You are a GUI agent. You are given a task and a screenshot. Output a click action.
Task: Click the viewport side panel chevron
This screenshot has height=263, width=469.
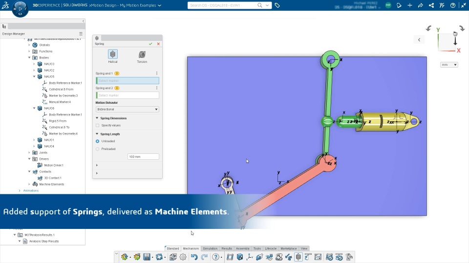click(x=419, y=39)
